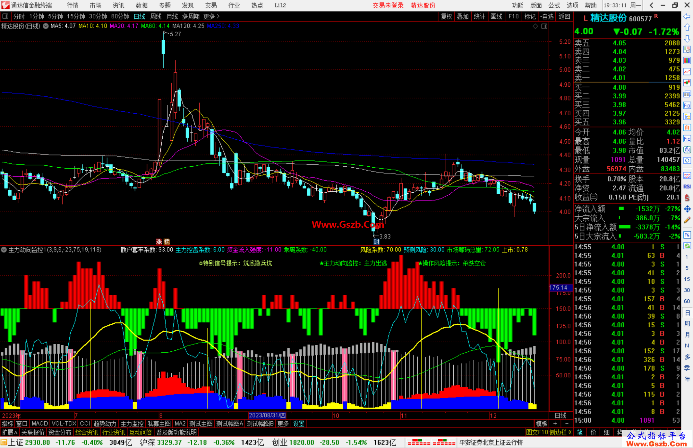This screenshot has height=448, width=693.
Task: Click the diamond icon at chart top right
Action: click(535, 26)
